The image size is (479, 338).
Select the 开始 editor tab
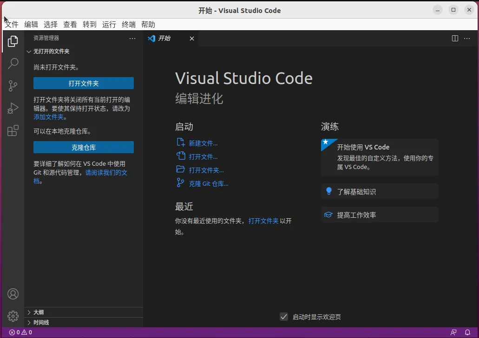click(171, 38)
